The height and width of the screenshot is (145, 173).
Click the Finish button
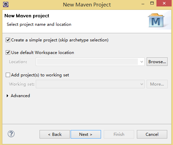(119, 134)
